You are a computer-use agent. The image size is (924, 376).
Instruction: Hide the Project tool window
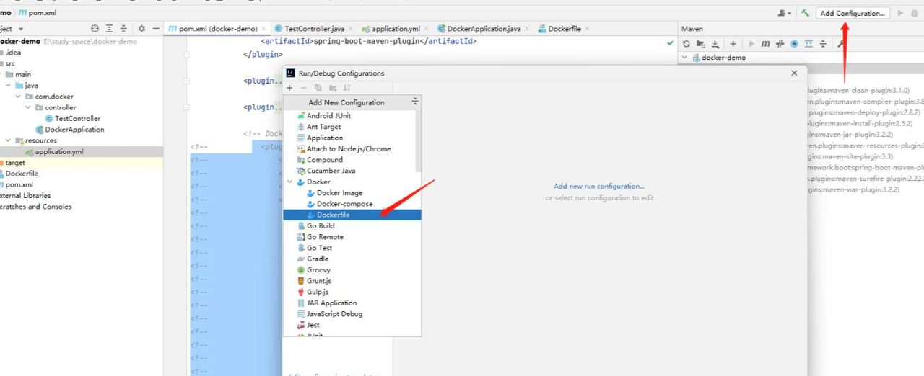click(155, 28)
